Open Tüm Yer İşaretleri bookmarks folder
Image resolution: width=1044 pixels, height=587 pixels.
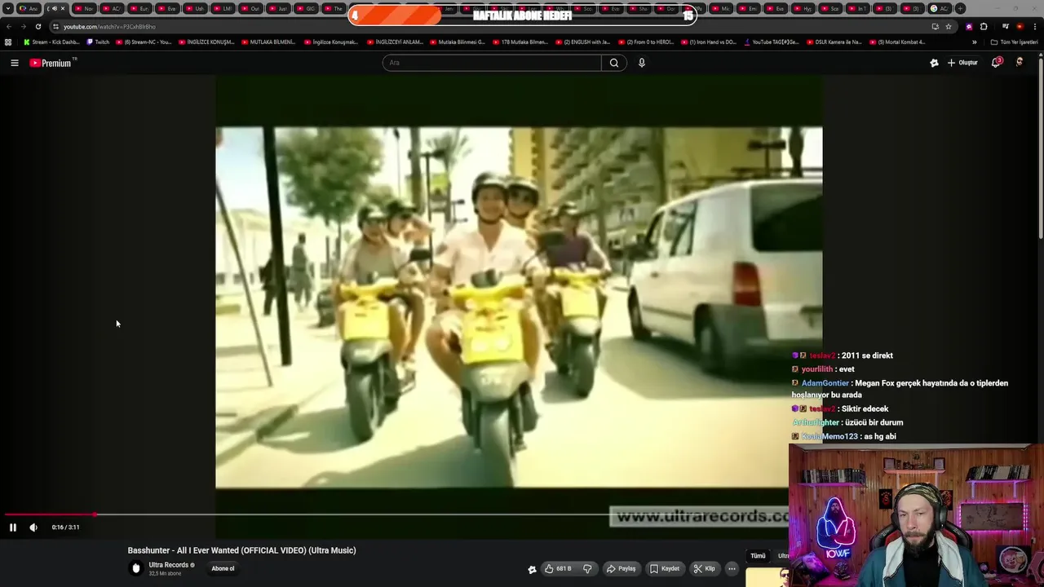click(1014, 42)
